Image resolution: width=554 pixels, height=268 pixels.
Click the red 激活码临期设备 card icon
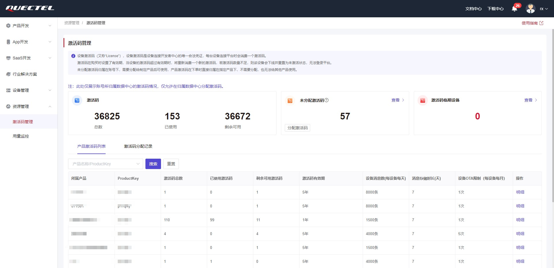(x=423, y=100)
